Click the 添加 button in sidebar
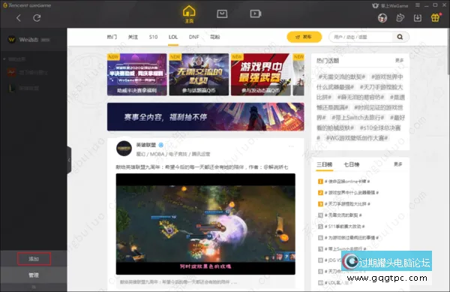450x292 pixels. point(34,259)
